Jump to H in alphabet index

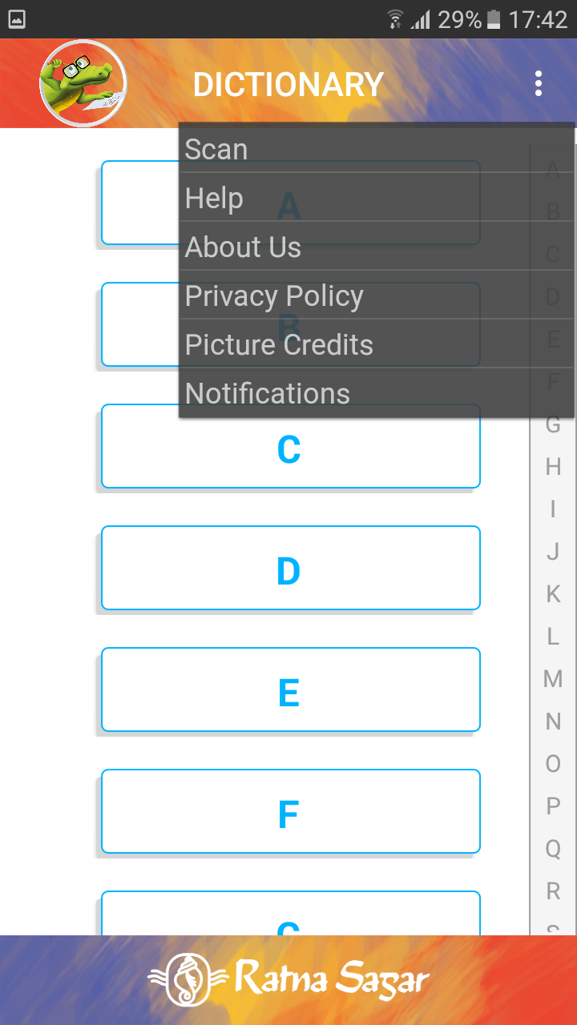[553, 467]
